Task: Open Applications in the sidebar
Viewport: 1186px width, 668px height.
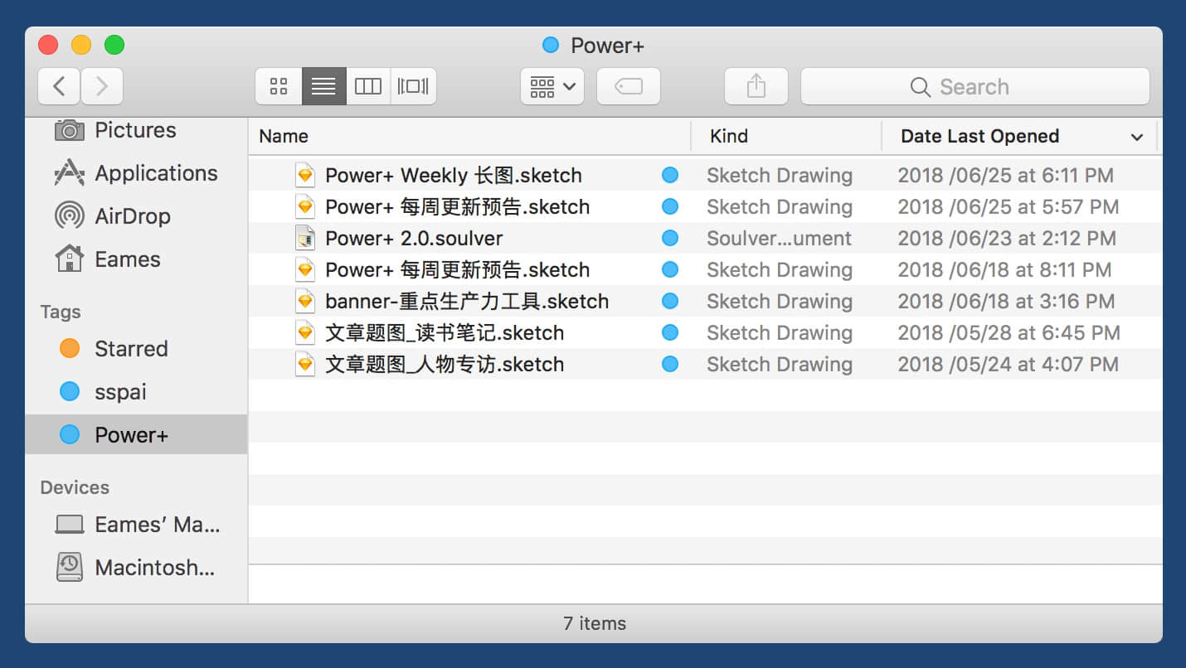Action: [155, 173]
